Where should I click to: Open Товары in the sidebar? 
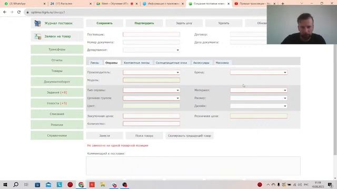57,71
